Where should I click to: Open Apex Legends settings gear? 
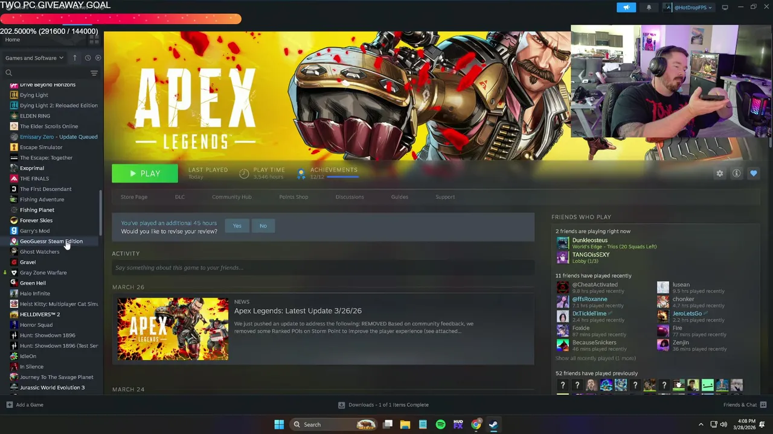(719, 174)
